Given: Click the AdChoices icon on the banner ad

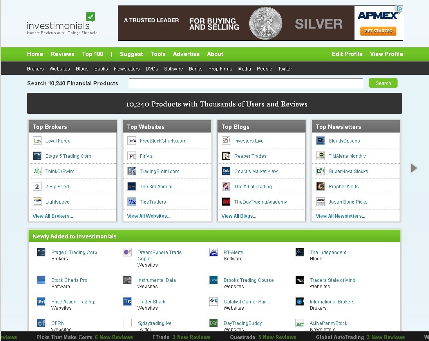Looking at the screenshot, I should tap(399, 9).
